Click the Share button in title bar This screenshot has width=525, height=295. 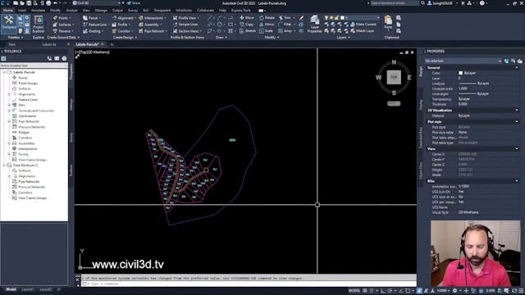click(x=134, y=3)
